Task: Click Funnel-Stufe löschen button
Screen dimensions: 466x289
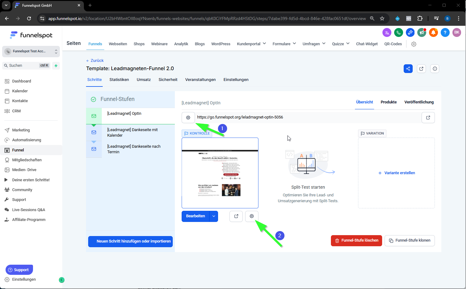Action: (x=357, y=241)
